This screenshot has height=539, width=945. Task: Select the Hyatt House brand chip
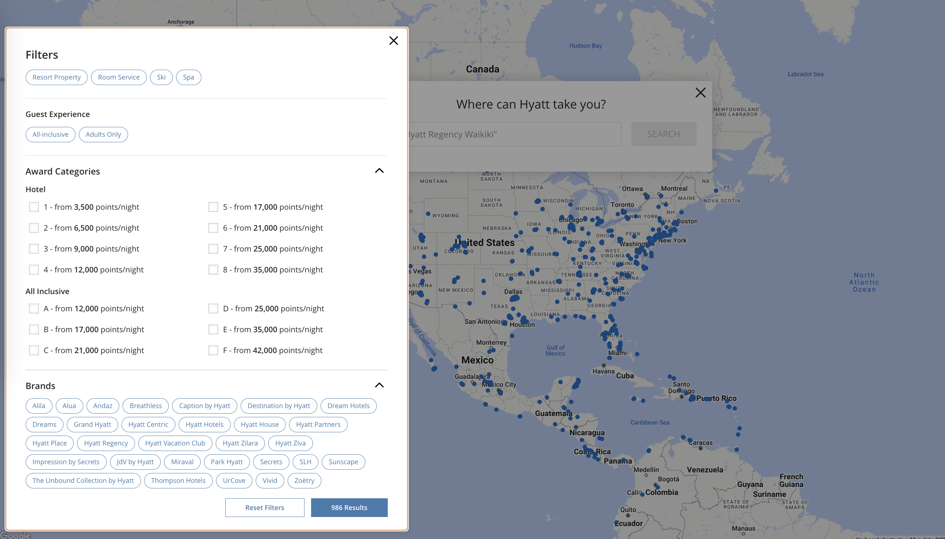260,425
